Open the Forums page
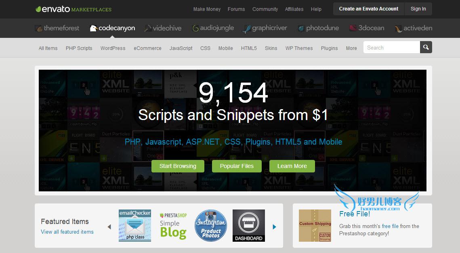 236,9
